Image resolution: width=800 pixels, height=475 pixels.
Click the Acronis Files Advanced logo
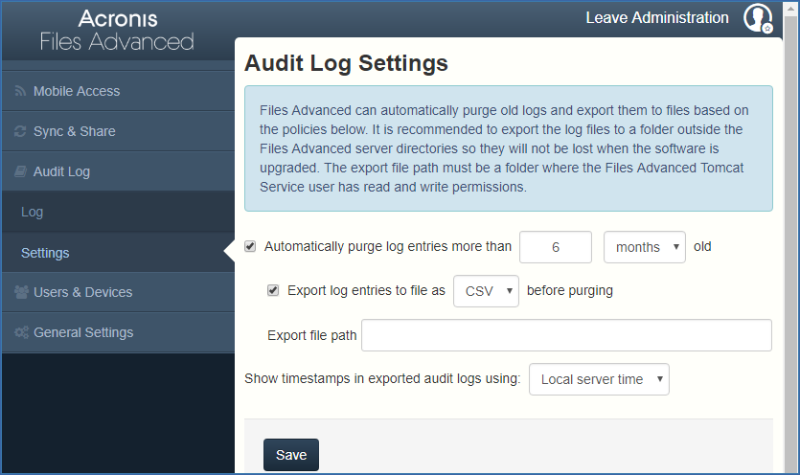117,31
